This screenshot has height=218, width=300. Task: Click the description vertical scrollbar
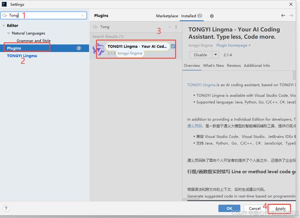coord(294,75)
